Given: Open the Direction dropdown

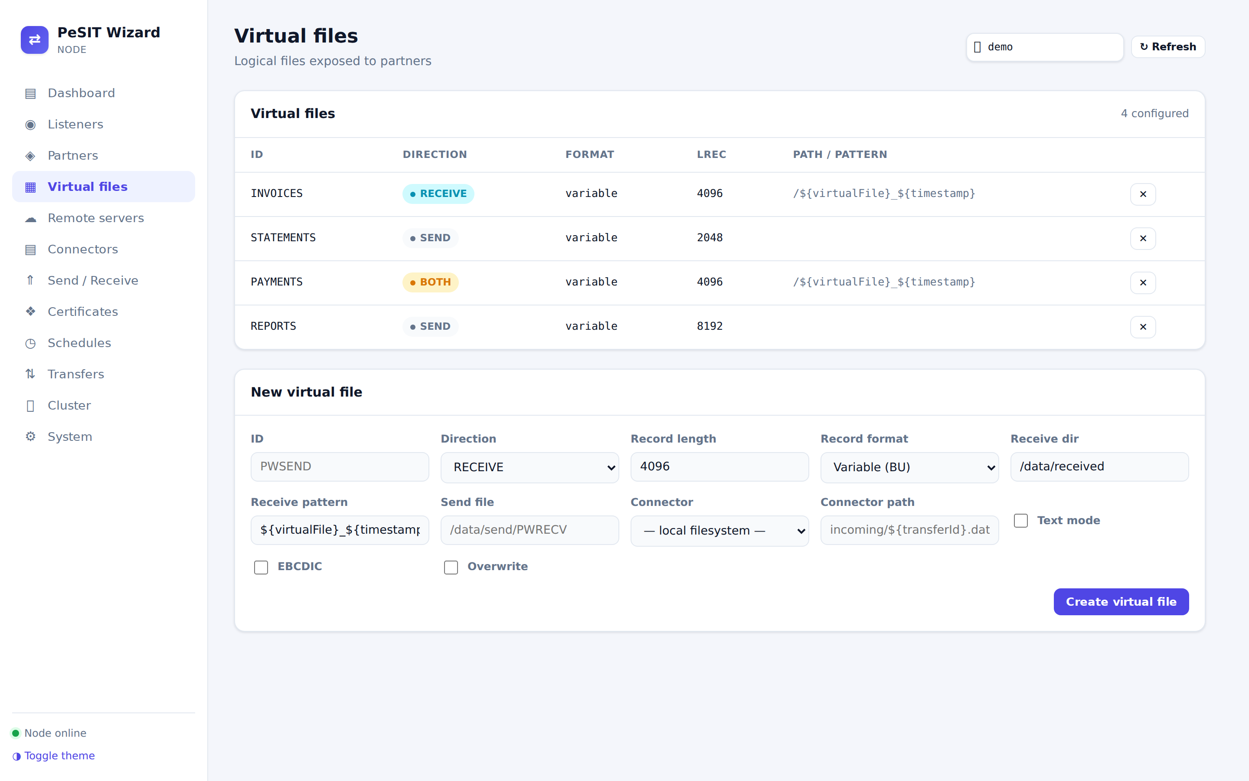Looking at the screenshot, I should coord(530,467).
